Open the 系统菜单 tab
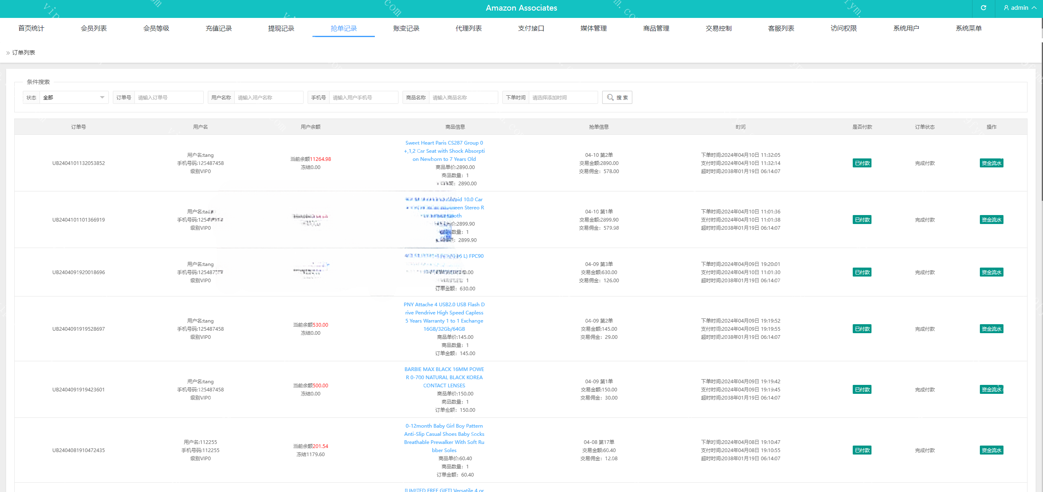The width and height of the screenshot is (1043, 492). click(968, 28)
